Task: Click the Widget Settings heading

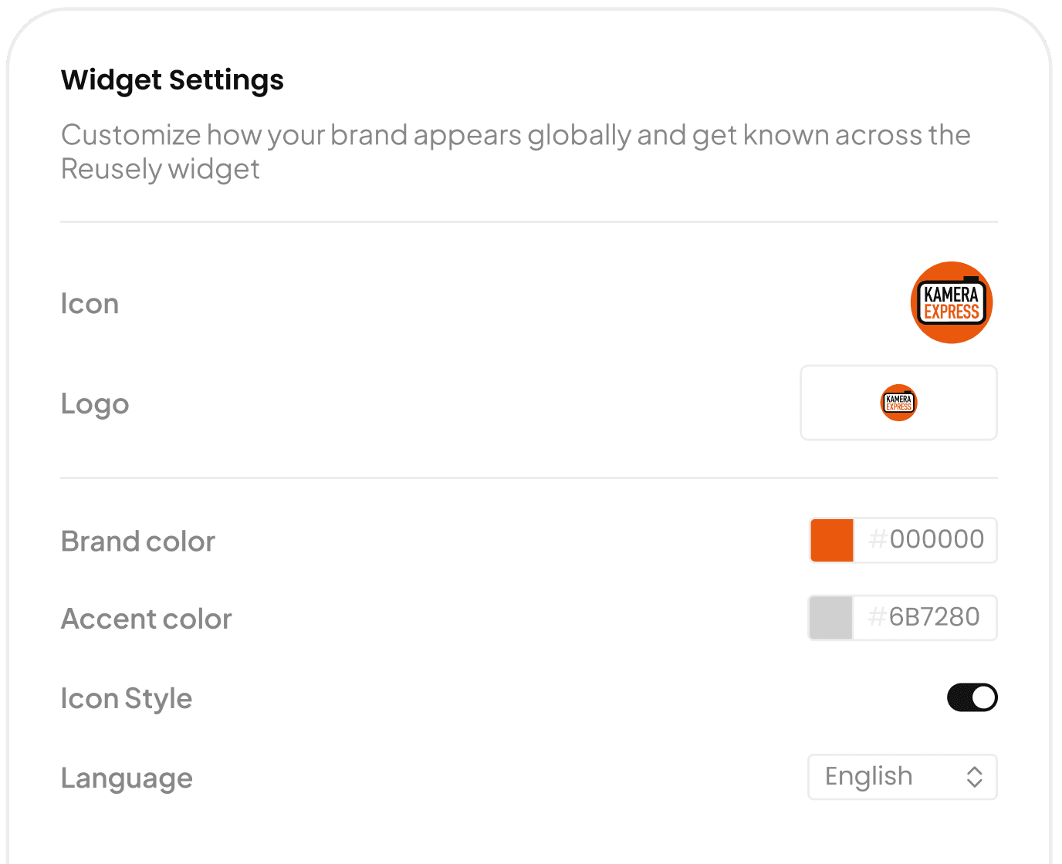Action: point(172,80)
